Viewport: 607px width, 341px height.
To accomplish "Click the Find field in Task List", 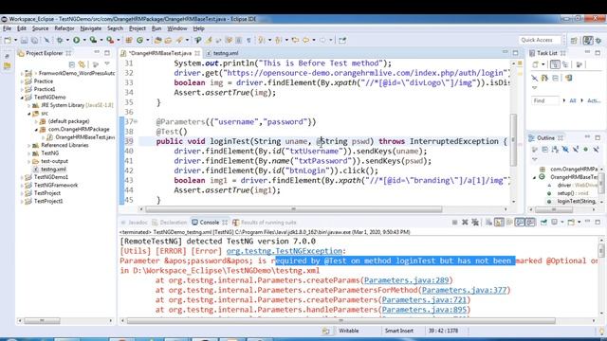I will pos(545,100).
